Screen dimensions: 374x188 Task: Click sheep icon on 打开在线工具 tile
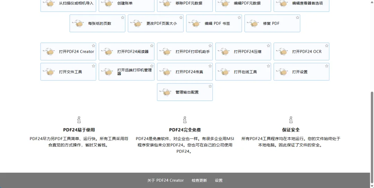coord(224,72)
